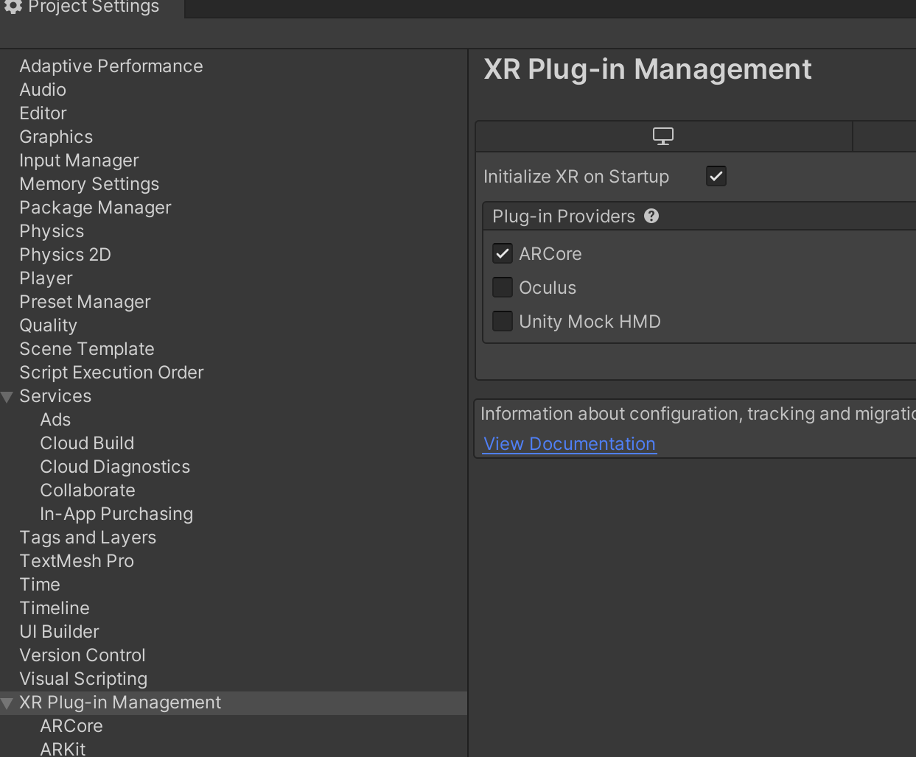Open In-App Purchasing service settings
This screenshot has height=757, width=916.
tap(116, 514)
